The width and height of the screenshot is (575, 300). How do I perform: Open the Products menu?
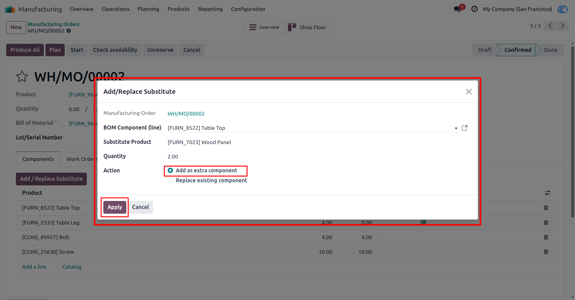[x=179, y=9]
